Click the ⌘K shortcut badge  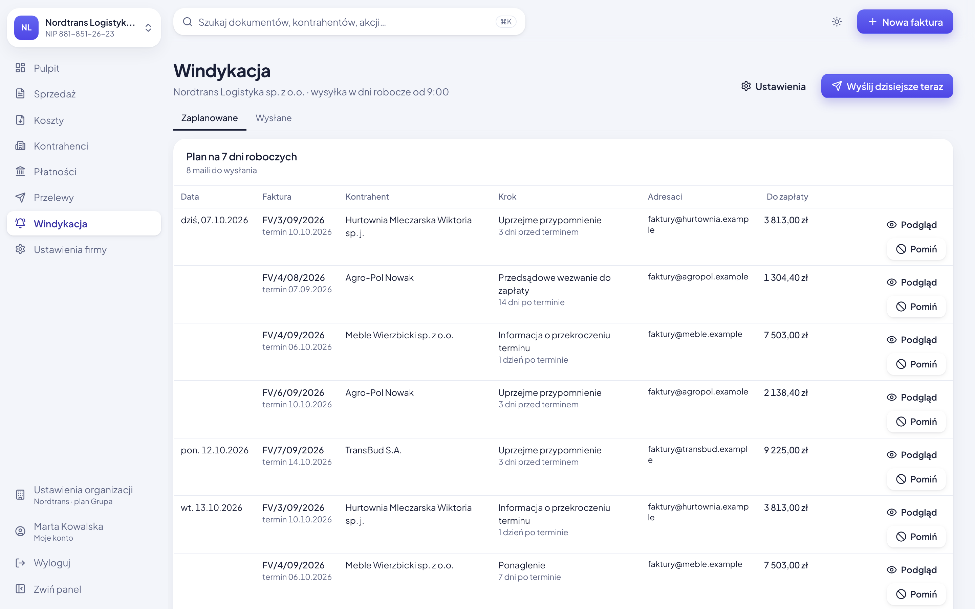pyautogui.click(x=506, y=22)
